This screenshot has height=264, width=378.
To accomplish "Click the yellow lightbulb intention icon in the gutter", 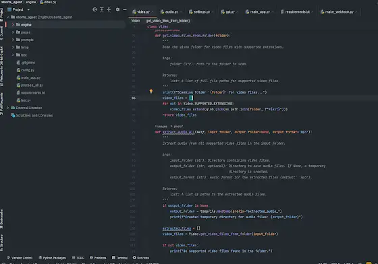I will click(151, 91).
